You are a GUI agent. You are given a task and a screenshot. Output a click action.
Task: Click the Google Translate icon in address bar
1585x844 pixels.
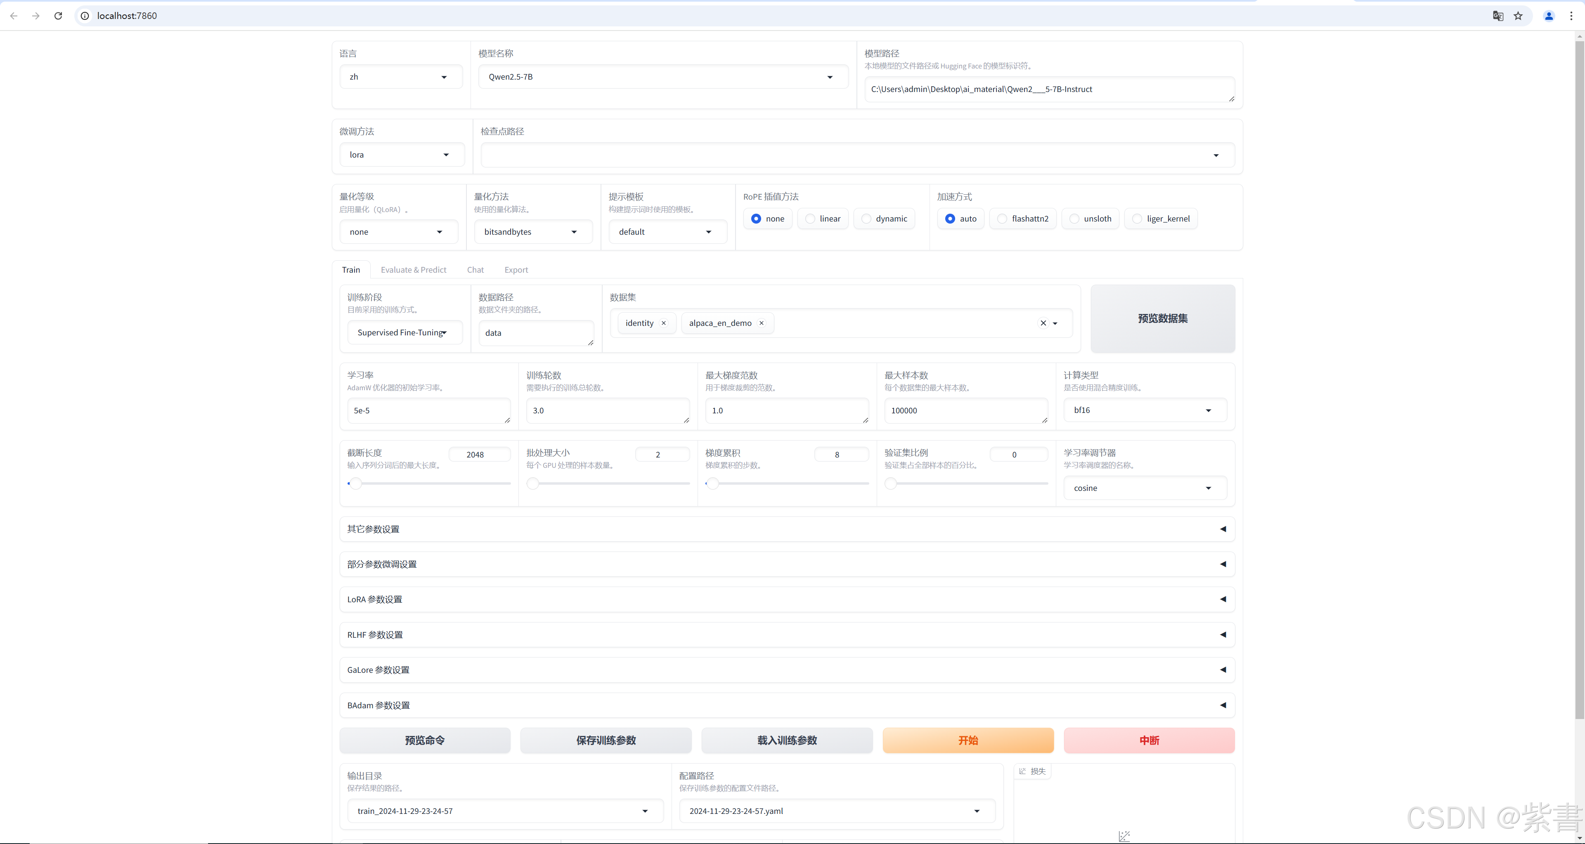coord(1497,16)
